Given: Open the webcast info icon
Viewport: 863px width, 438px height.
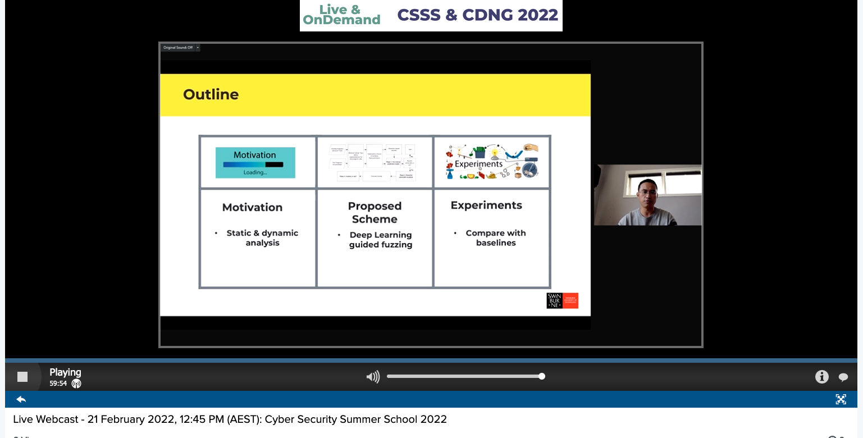Looking at the screenshot, I should point(821,377).
